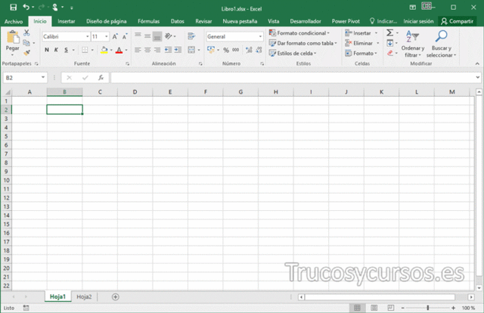484x313 pixels.
Task: Apply percent style format
Action: 226,50
